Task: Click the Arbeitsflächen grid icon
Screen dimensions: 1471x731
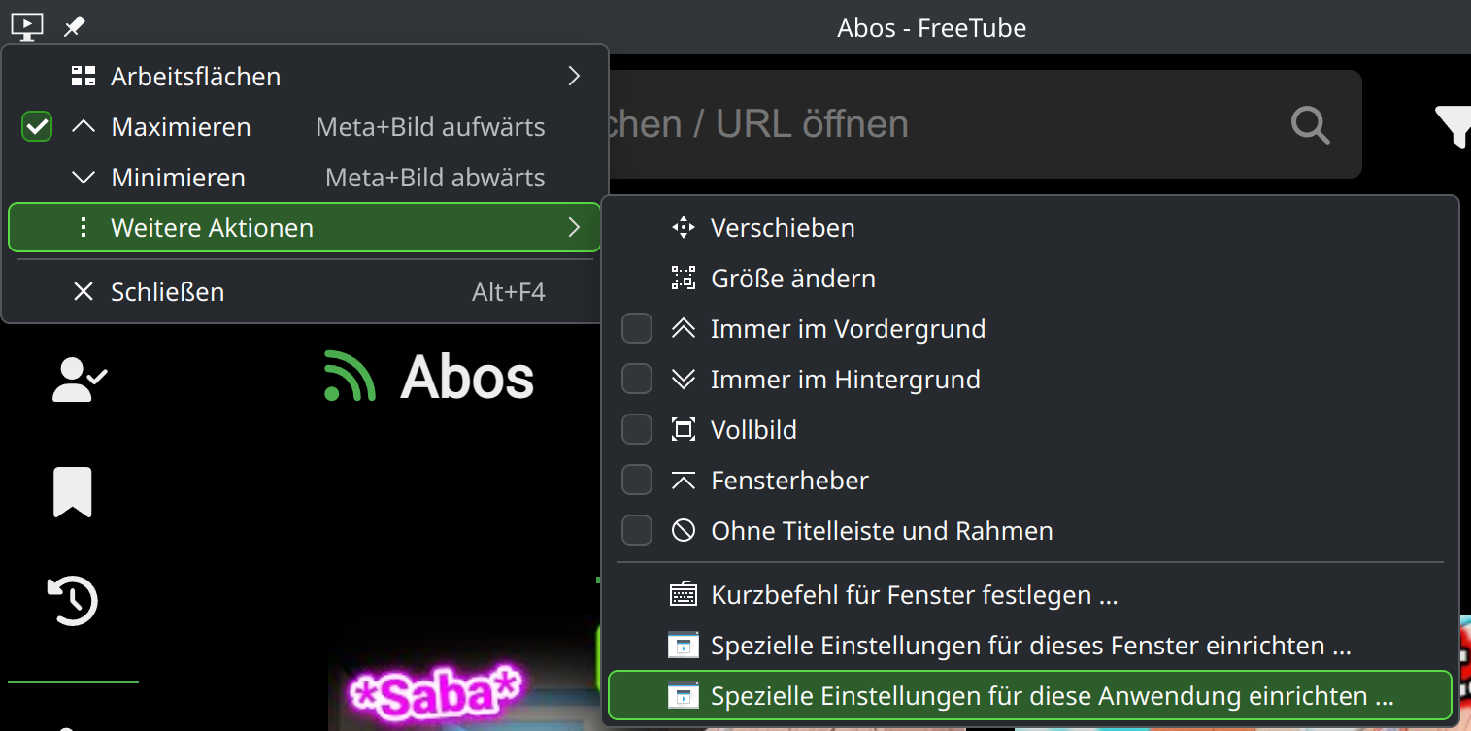Action: point(84,77)
